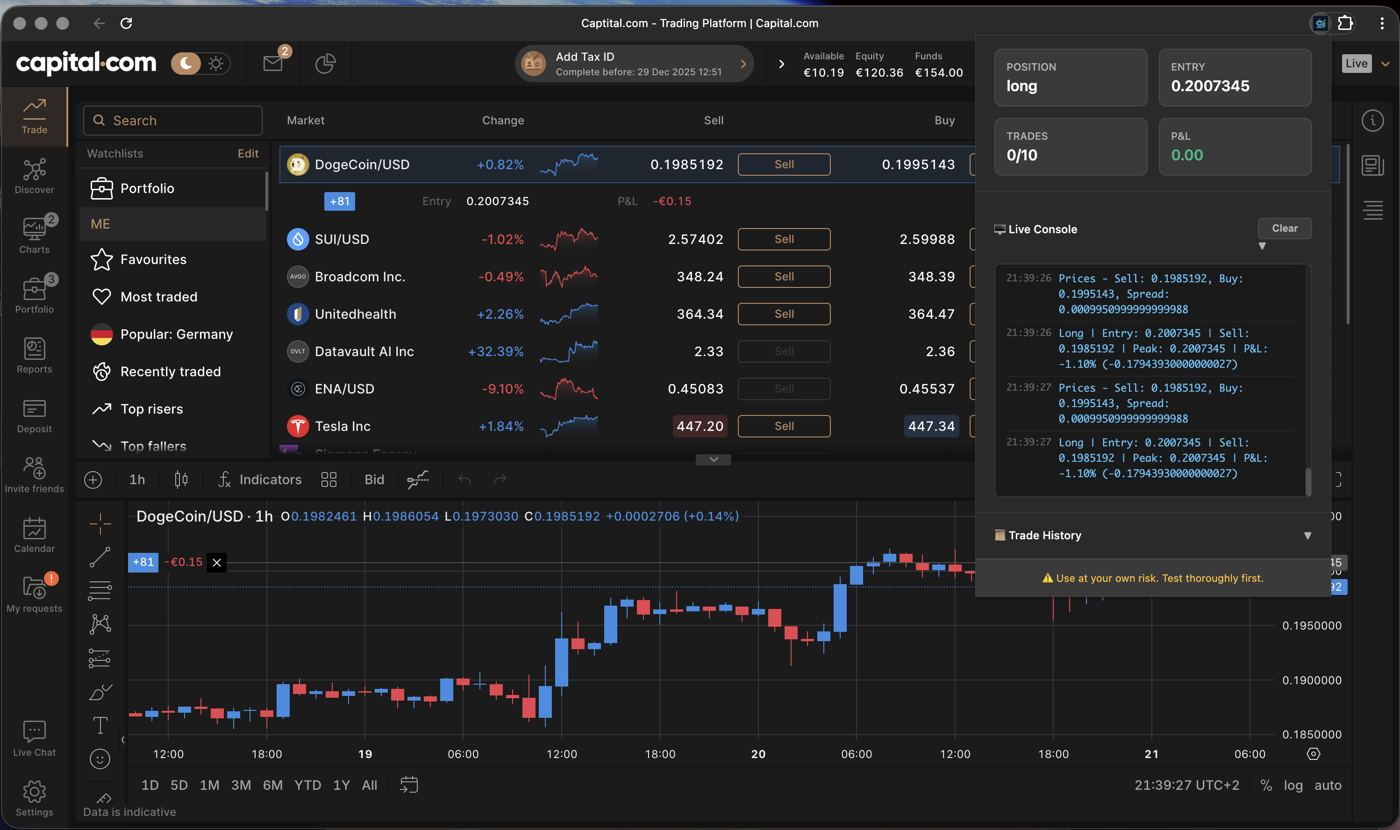
Task: Open the candlestick chart type selector
Action: (x=180, y=479)
